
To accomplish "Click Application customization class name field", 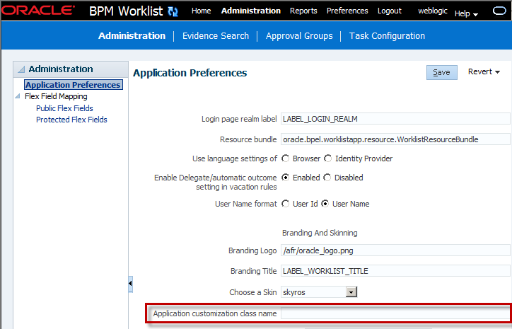I will [x=395, y=313].
